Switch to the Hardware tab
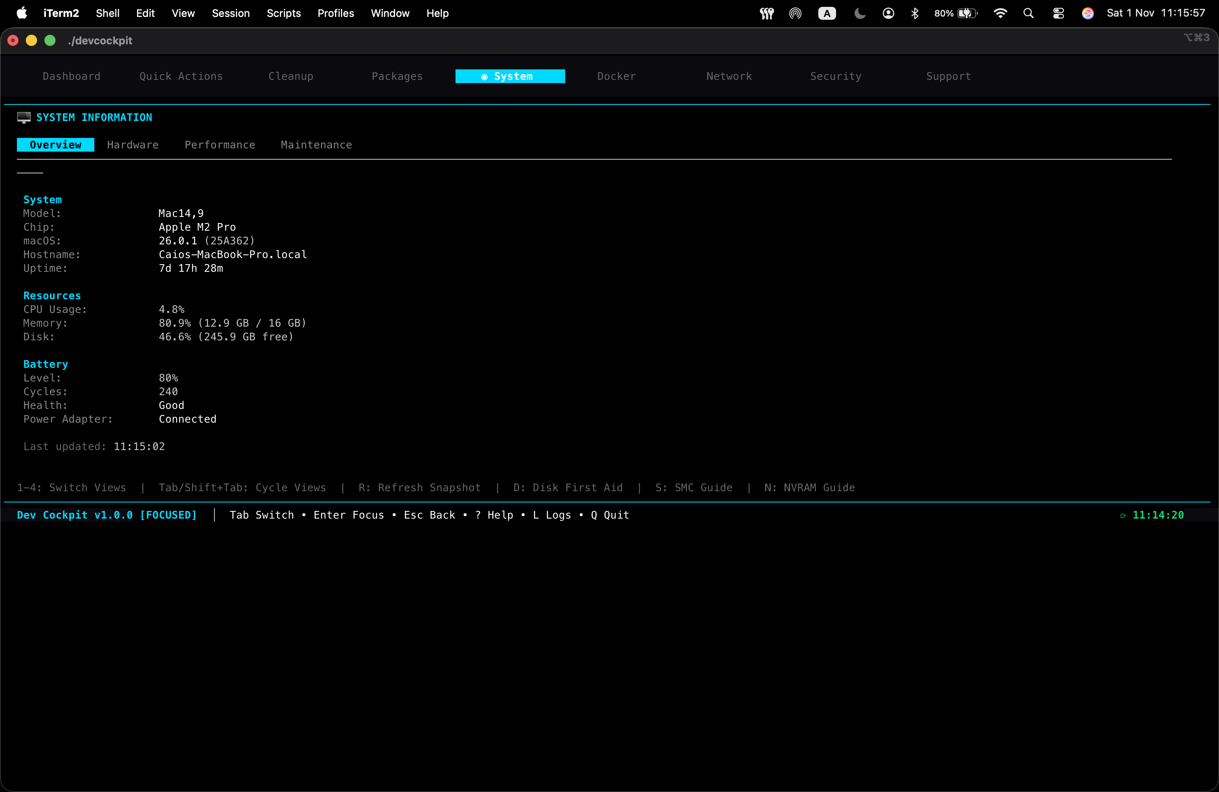Screen dimensions: 1219x792 click(133, 144)
